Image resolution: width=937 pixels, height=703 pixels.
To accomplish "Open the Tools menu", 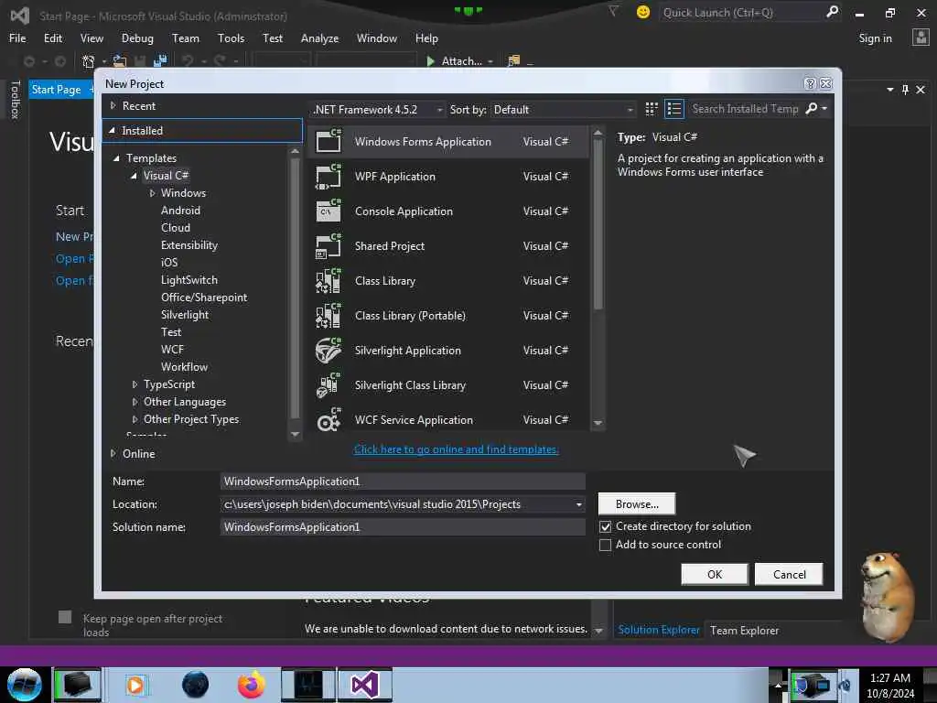I will coord(231,38).
